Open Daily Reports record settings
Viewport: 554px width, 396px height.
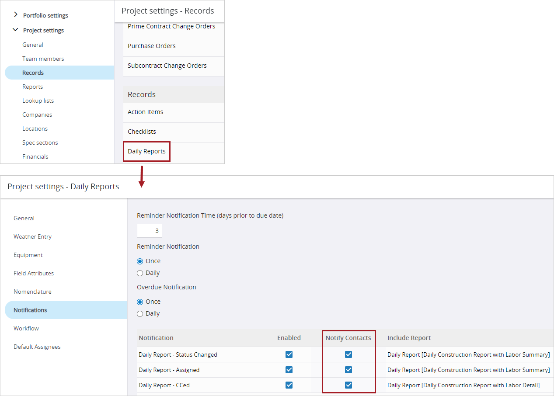coord(146,151)
